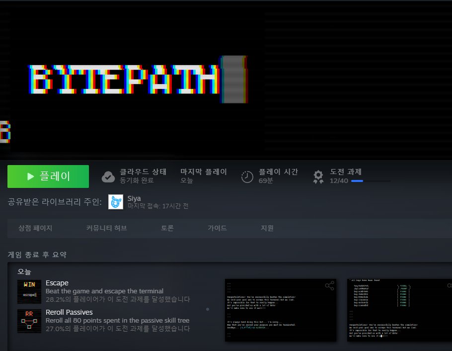
Task: Click the cloud sync status icon
Action: pos(108,176)
